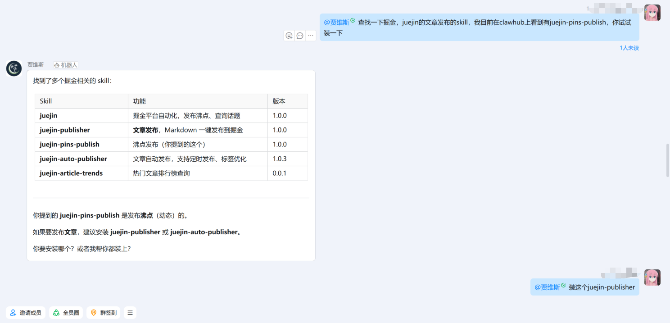Click the chat's vertical scrollbar thumb
The height and width of the screenshot is (323, 670).
tap(667, 160)
